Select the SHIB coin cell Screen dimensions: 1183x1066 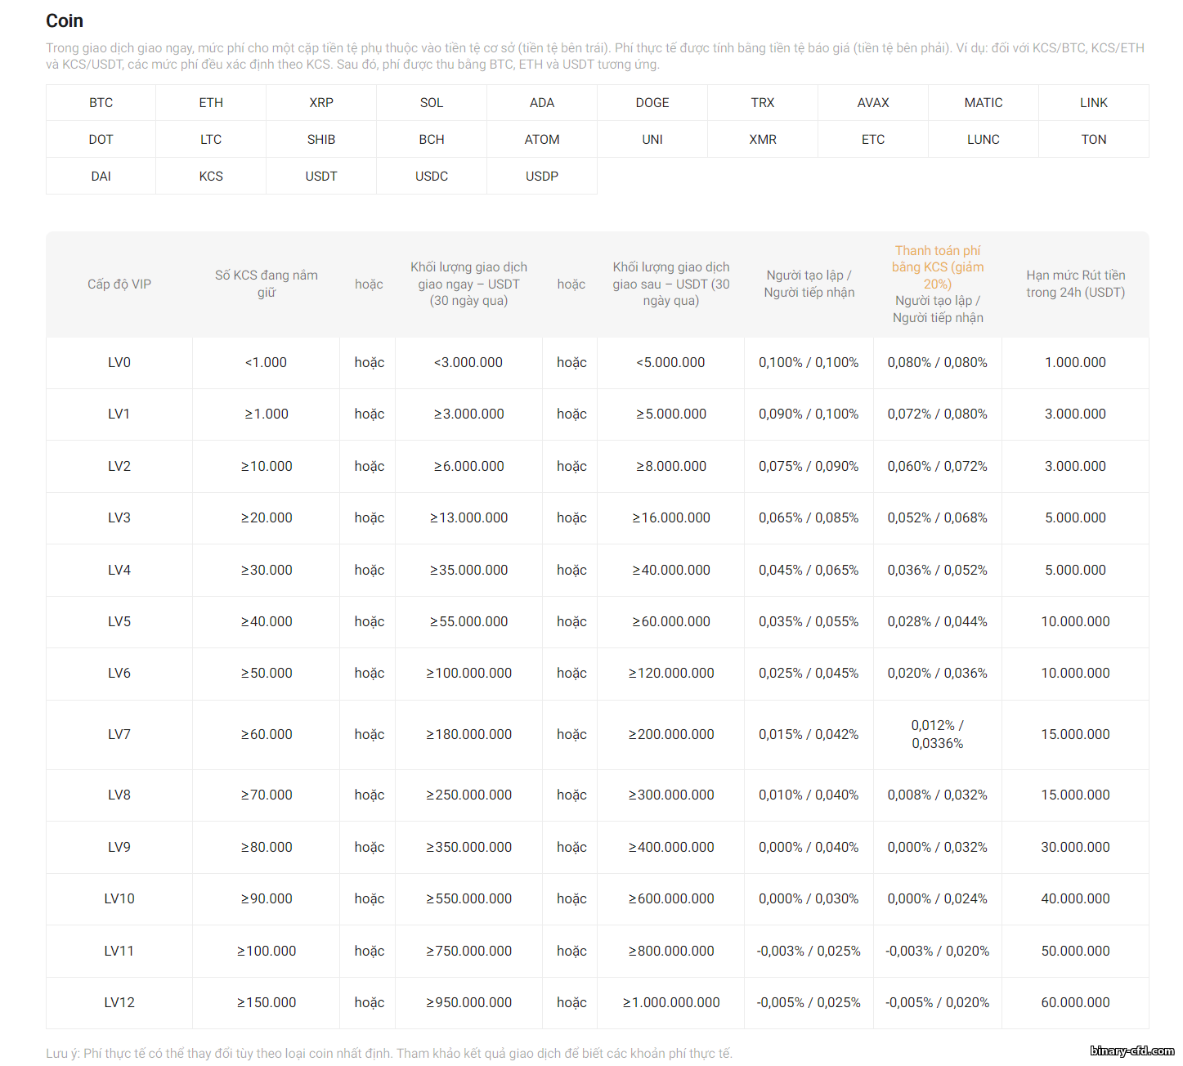(321, 140)
